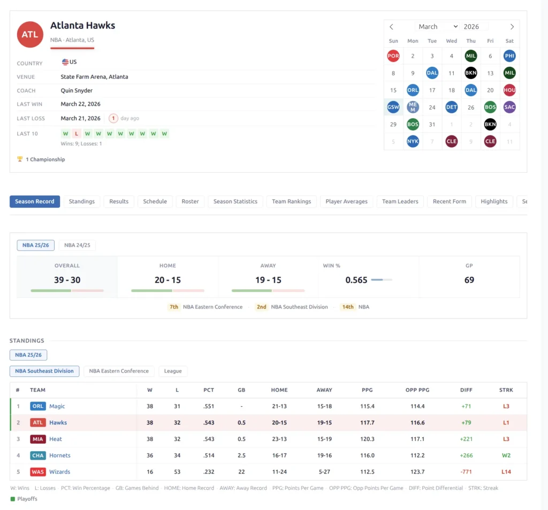Open the Recent Form tab
This screenshot has width=548, height=510.
coord(450,202)
